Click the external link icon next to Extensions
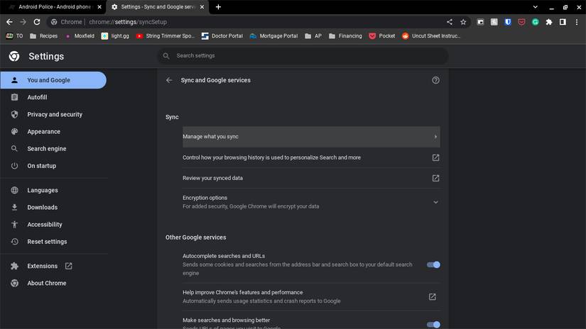The height and width of the screenshot is (329, 586). pyautogui.click(x=69, y=266)
